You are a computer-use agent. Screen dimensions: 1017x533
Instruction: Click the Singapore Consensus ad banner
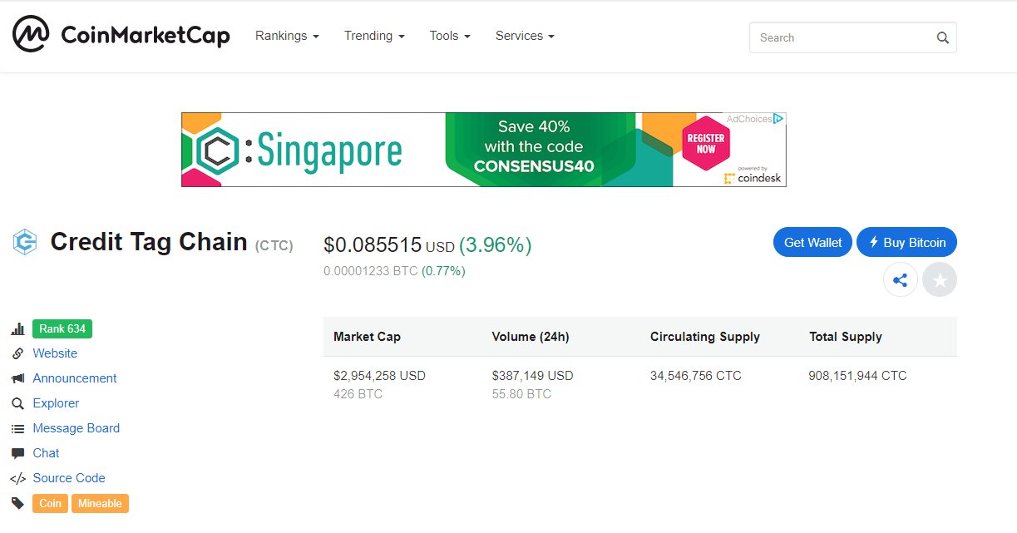tap(483, 150)
